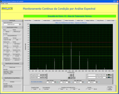Switch to the Análise Rotor tab
The width and height of the screenshot is (119, 94).
click(x=37, y=20)
